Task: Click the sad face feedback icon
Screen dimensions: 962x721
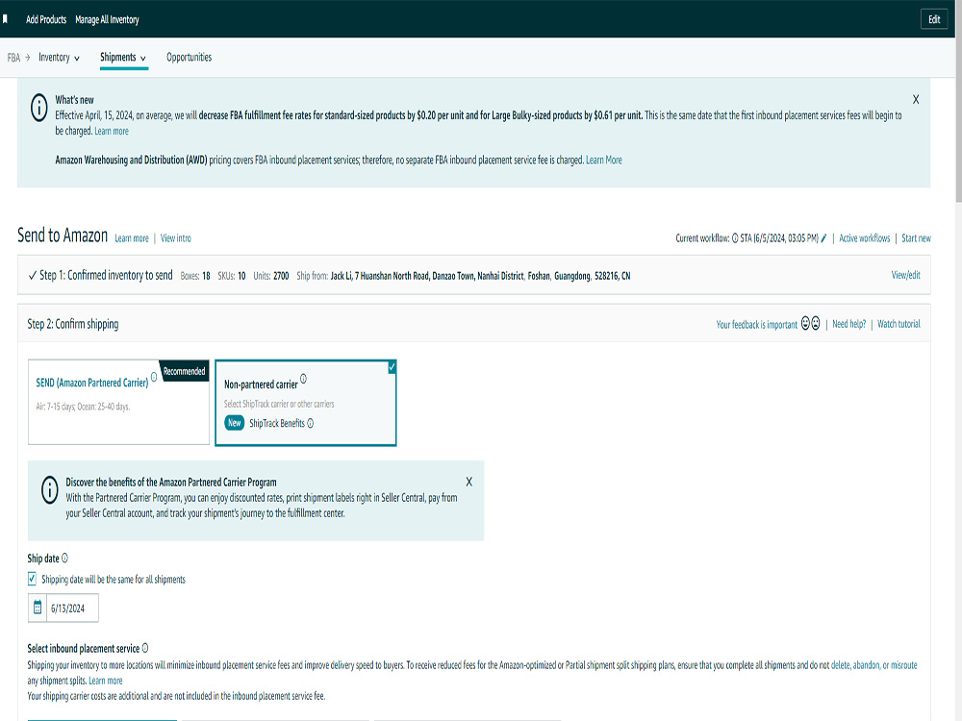Action: [x=816, y=323]
